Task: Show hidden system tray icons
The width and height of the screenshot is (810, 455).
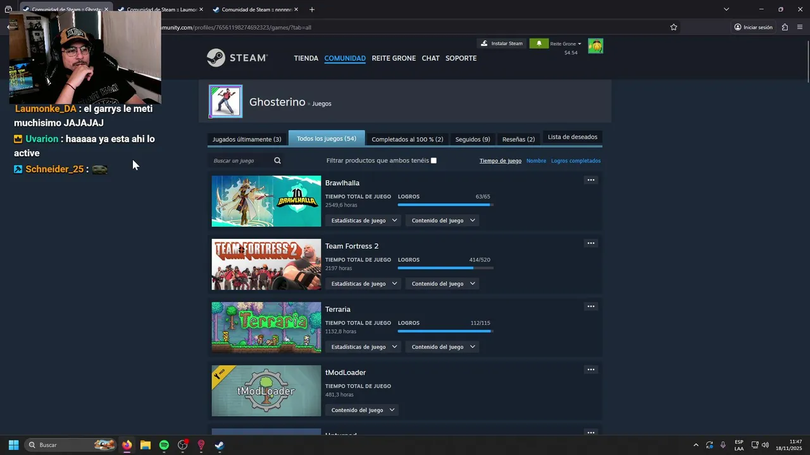Action: pos(696,445)
